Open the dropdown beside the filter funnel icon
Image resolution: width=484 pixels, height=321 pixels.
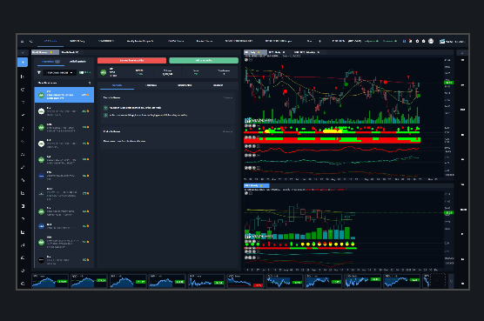tap(59, 73)
